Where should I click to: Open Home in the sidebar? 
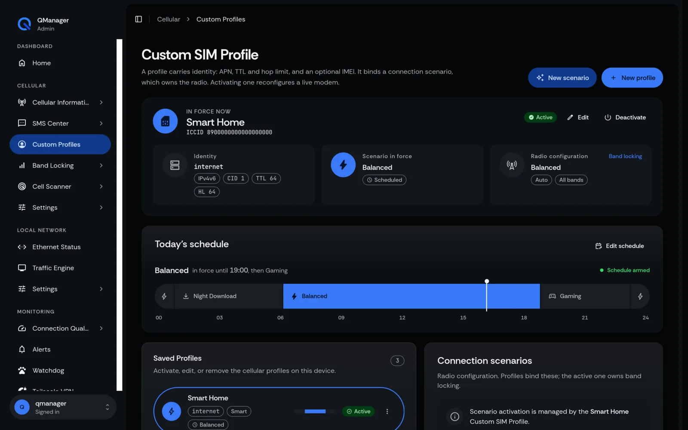60,63
